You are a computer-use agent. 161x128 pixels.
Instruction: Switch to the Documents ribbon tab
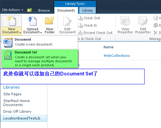coord(66,10)
